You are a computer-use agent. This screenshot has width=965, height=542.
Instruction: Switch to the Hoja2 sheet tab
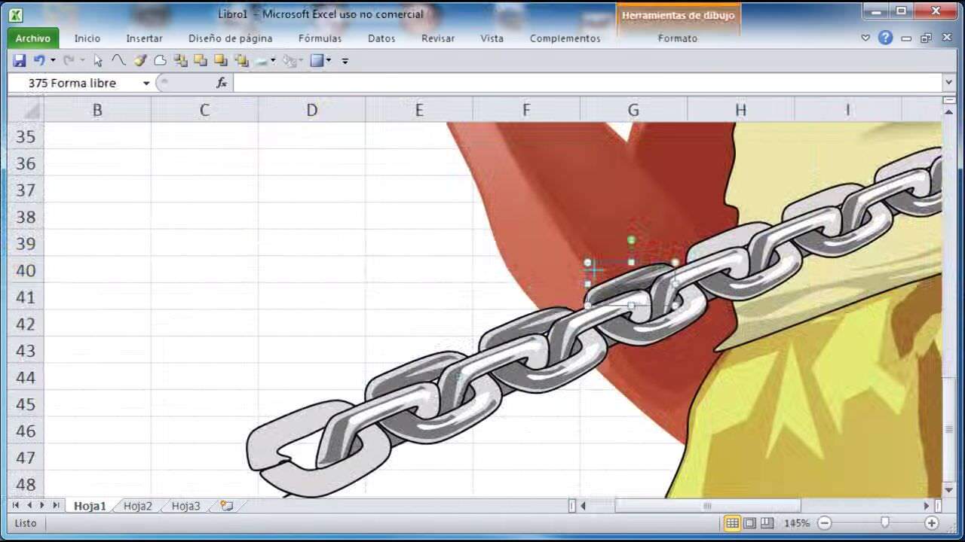(x=138, y=506)
